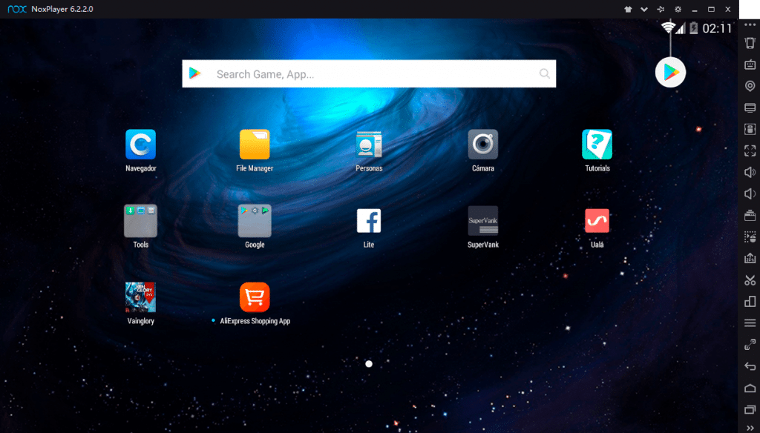Take a screenshot with scissors icon

pyautogui.click(x=750, y=280)
